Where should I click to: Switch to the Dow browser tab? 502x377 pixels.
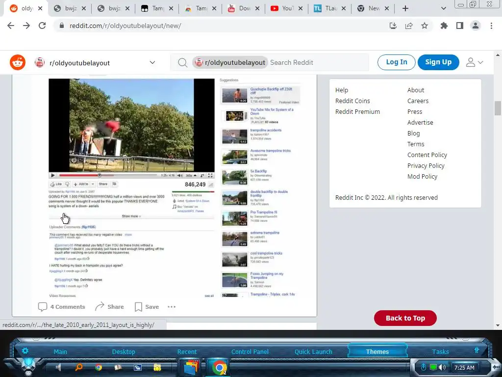(x=244, y=8)
